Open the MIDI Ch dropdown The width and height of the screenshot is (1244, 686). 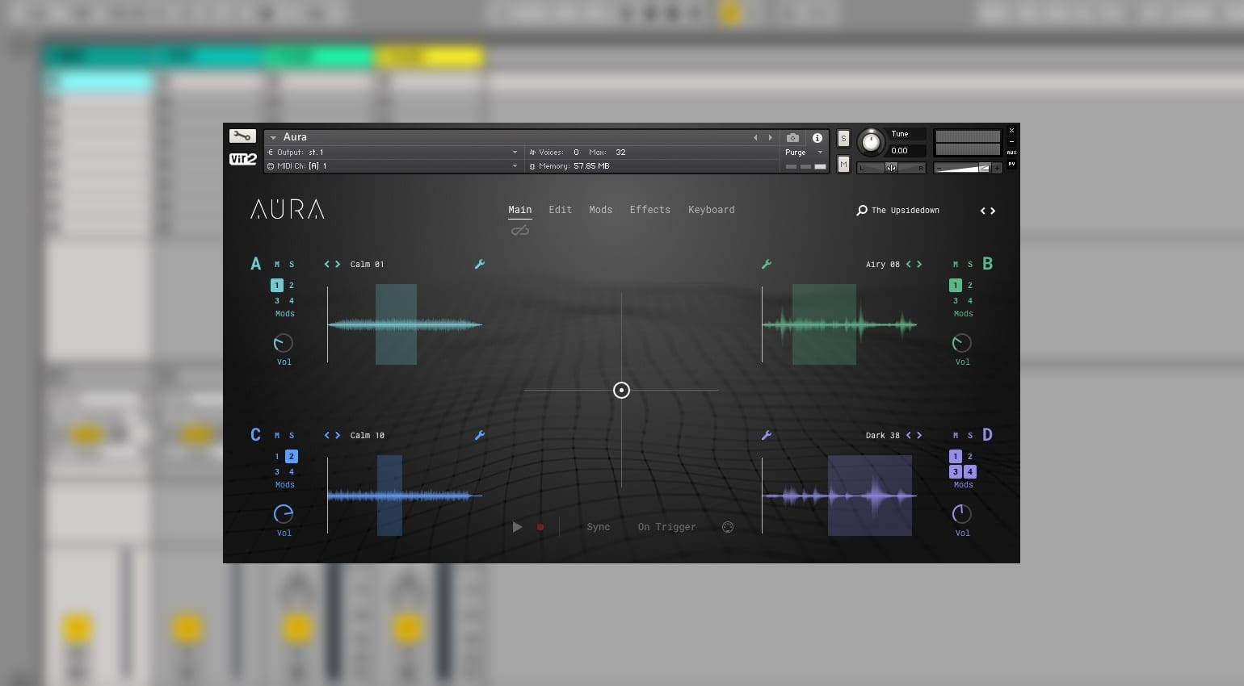tap(393, 165)
